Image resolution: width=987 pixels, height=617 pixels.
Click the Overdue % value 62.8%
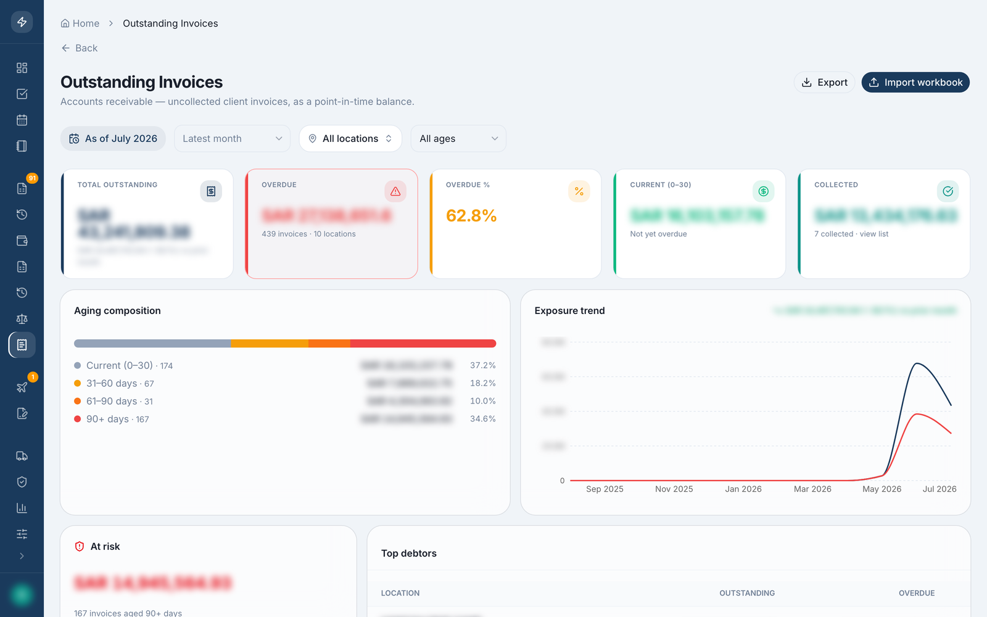pos(471,216)
